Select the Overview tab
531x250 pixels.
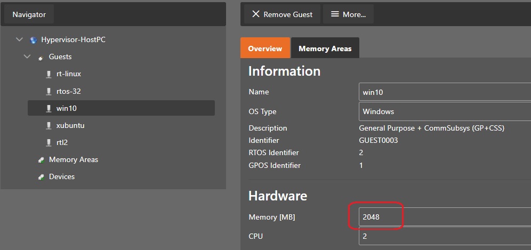tap(265, 48)
